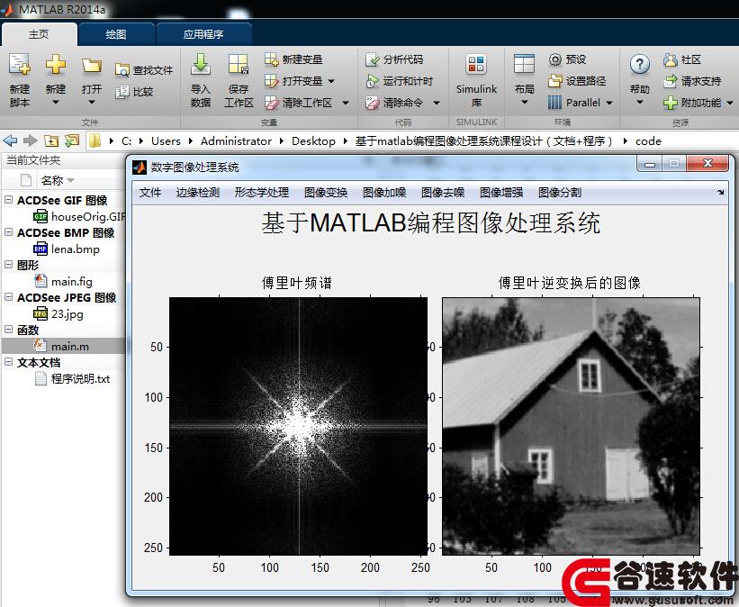Open the 图像变换 menu

click(326, 193)
